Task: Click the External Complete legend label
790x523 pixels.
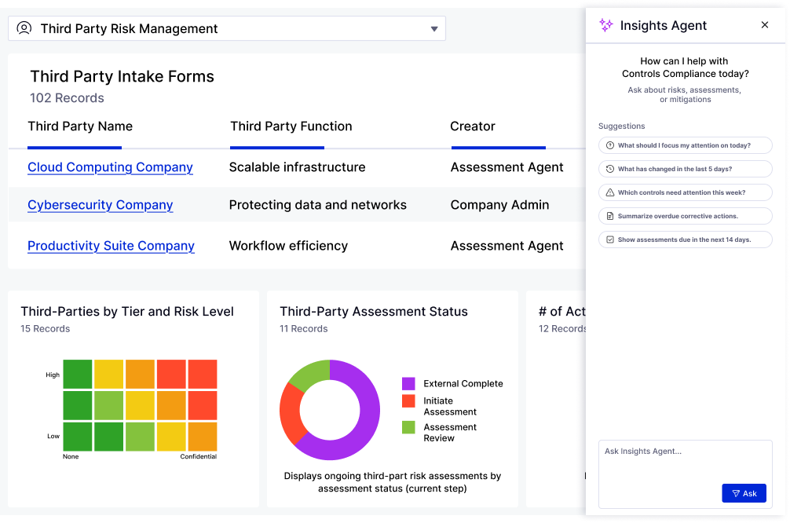Action: (463, 384)
